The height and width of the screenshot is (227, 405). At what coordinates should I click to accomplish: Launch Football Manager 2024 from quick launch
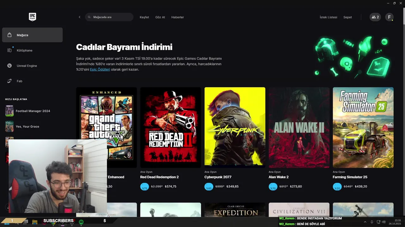point(32,111)
